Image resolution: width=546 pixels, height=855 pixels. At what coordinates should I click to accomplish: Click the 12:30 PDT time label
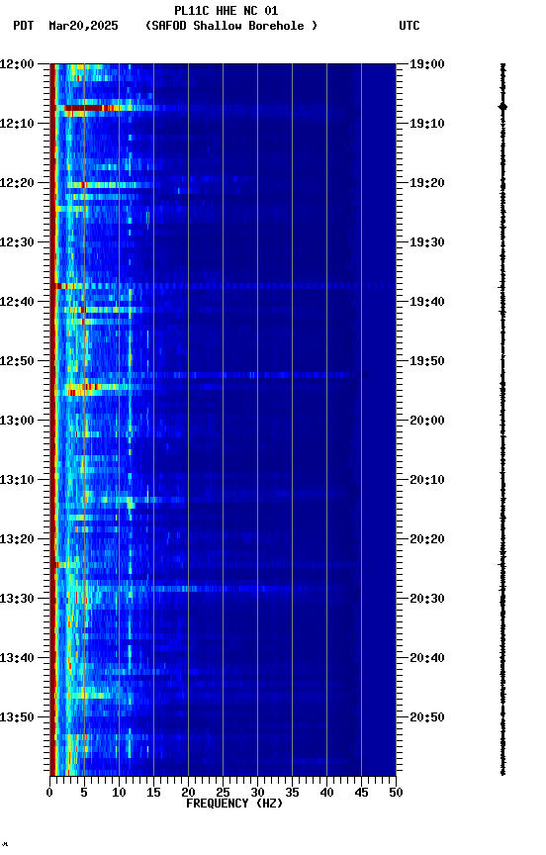click(17, 242)
